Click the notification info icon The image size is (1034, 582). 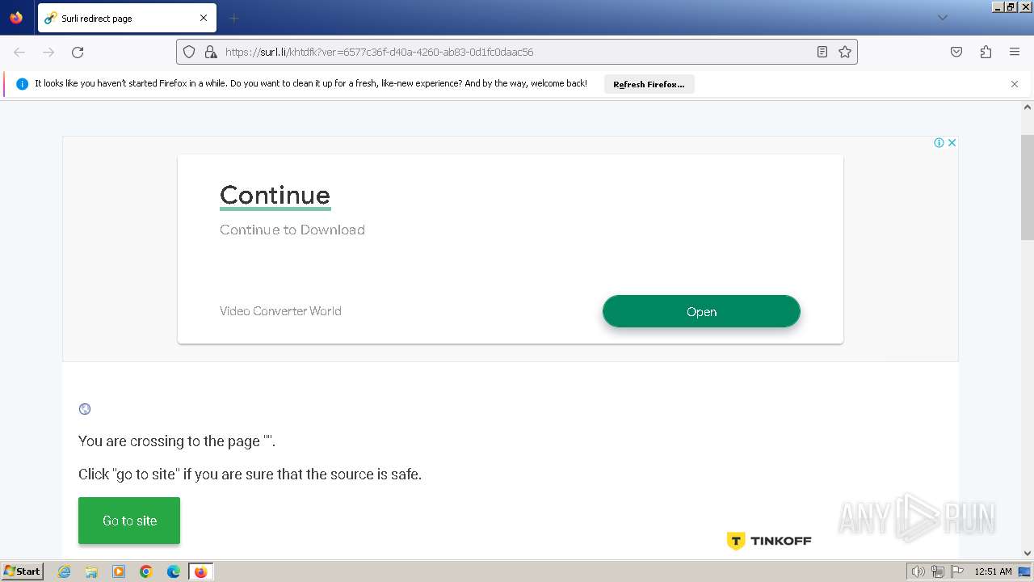(x=22, y=84)
